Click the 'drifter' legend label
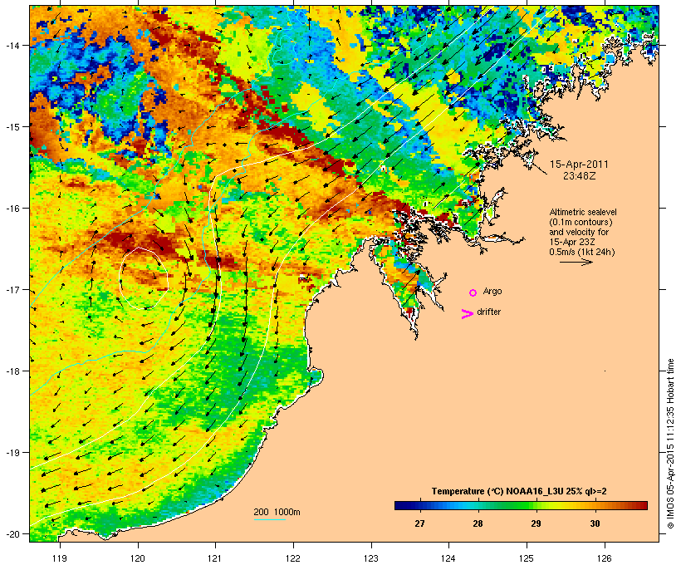Viewport: 681px width, 565px height. 488,312
